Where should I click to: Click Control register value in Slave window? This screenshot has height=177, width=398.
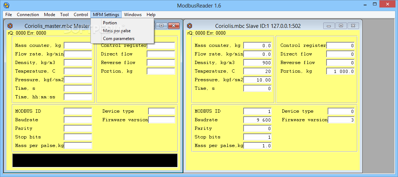tap(340, 46)
